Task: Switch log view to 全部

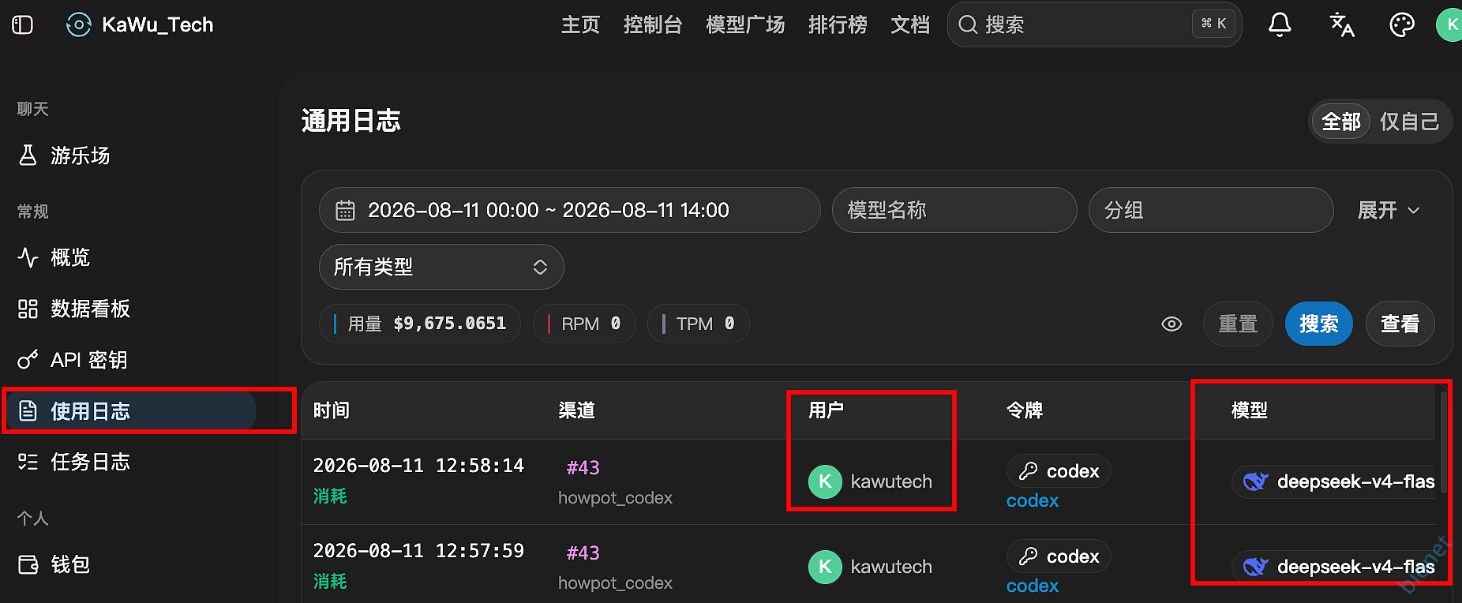Action: [x=1341, y=122]
